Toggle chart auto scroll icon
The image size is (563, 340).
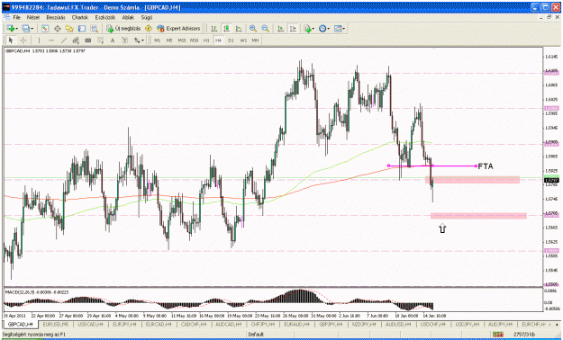pos(280,29)
